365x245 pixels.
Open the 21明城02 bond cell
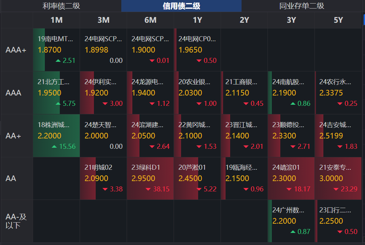103,178
